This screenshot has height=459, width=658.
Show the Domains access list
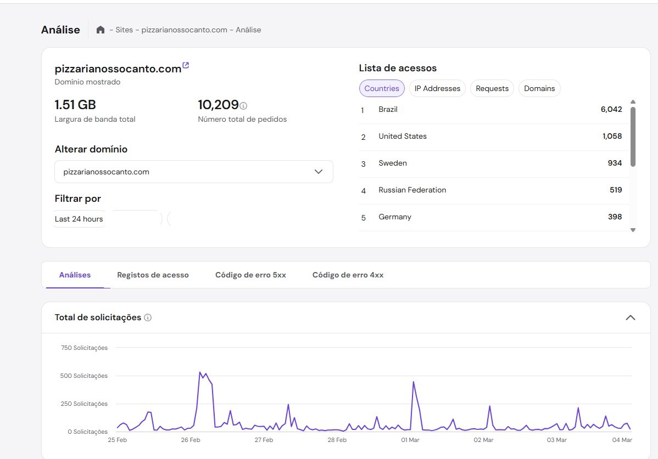pos(539,88)
